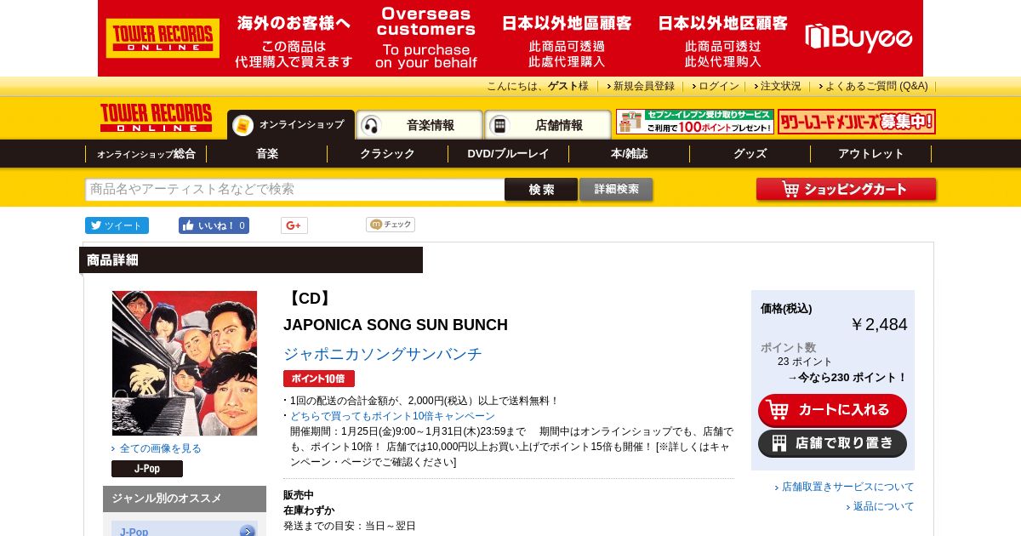
Task: Click the store icon on the 店舗情報 tab
Action: coord(499,125)
